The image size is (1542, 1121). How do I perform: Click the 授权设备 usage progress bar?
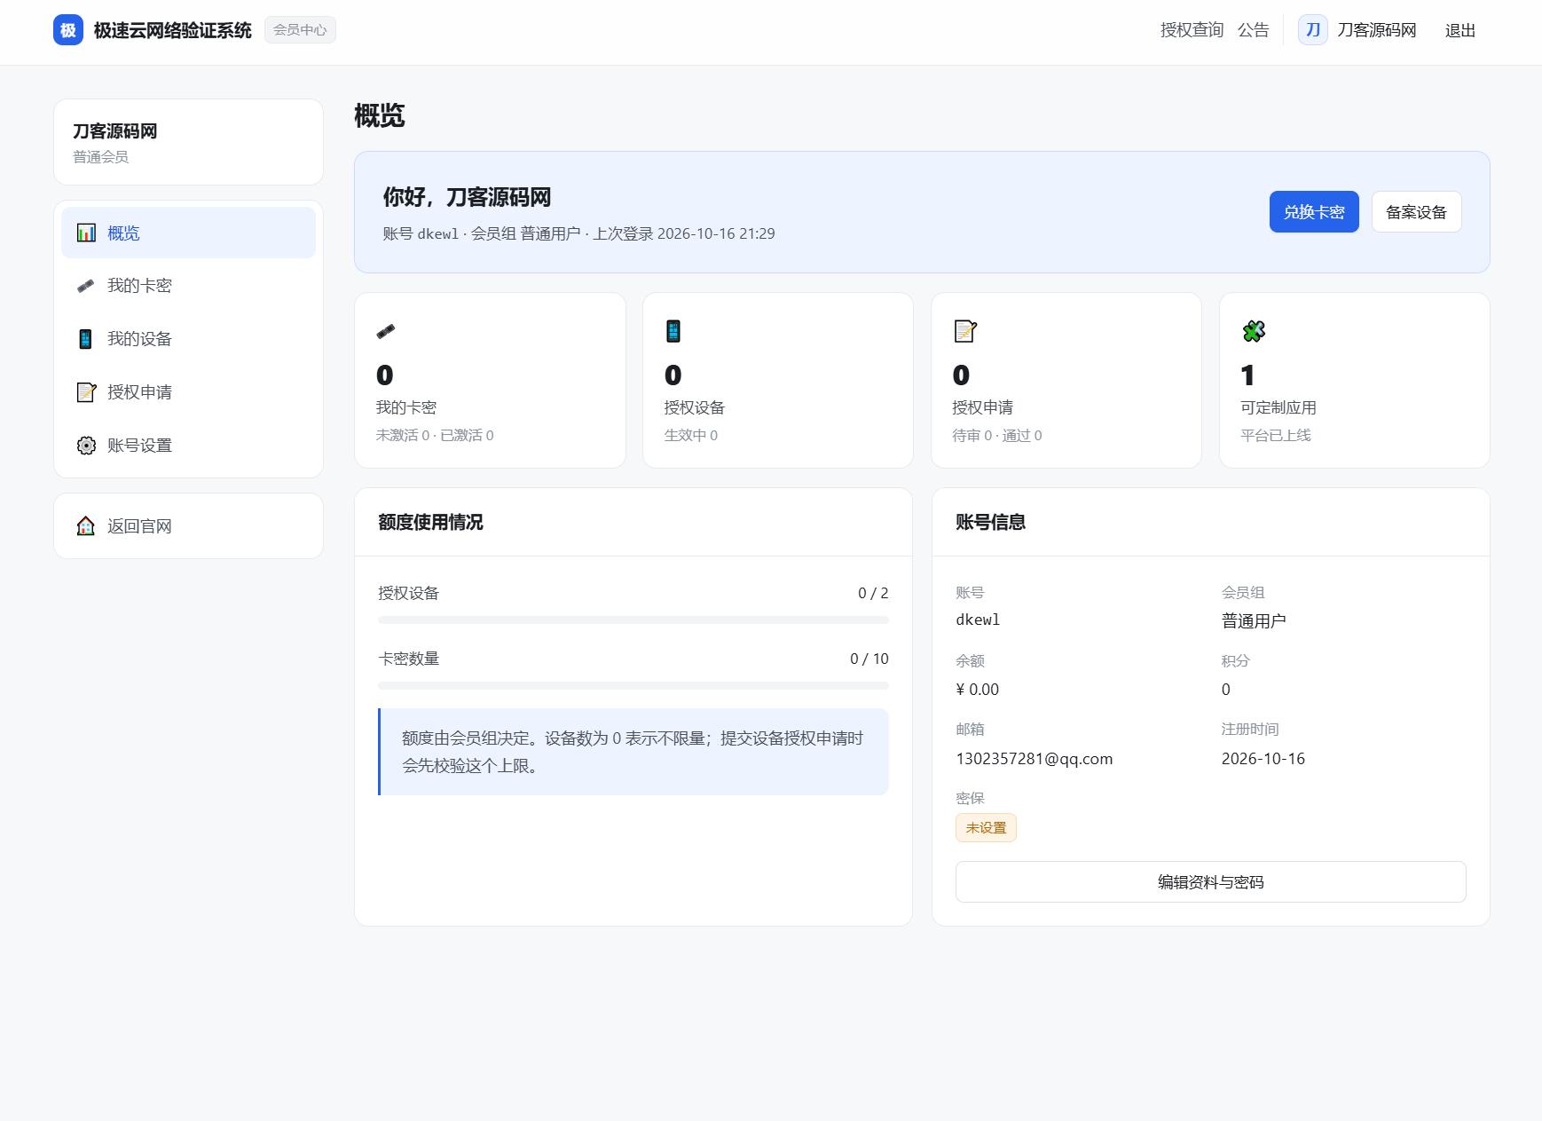633,620
